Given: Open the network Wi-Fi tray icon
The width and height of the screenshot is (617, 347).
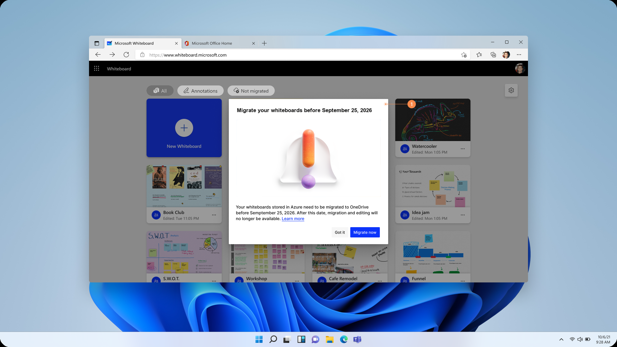Looking at the screenshot, I should click(572, 339).
